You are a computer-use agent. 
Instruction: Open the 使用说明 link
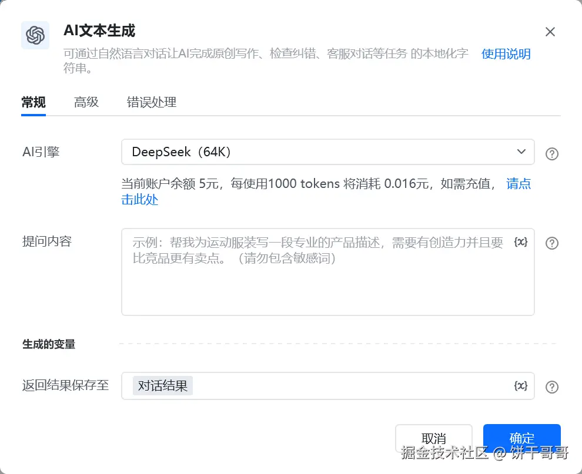pos(506,54)
